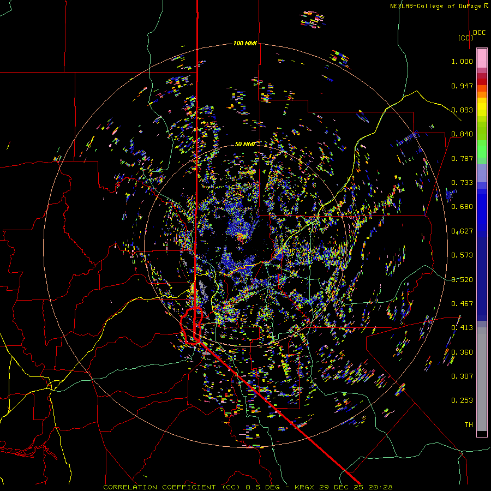Click the 0.733 legend value

click(462, 183)
